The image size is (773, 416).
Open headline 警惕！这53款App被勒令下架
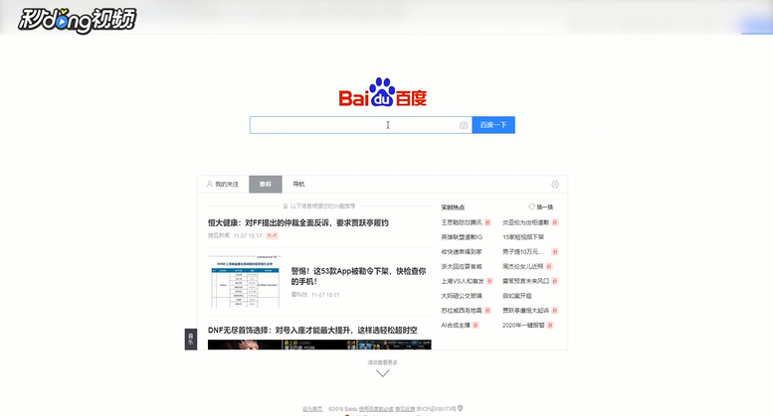click(x=358, y=276)
